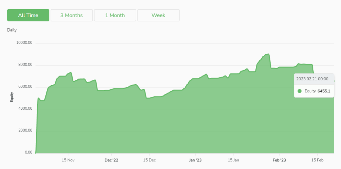Click the Daily label above the chart
Viewport: 341px width, 169px height.
point(12,30)
